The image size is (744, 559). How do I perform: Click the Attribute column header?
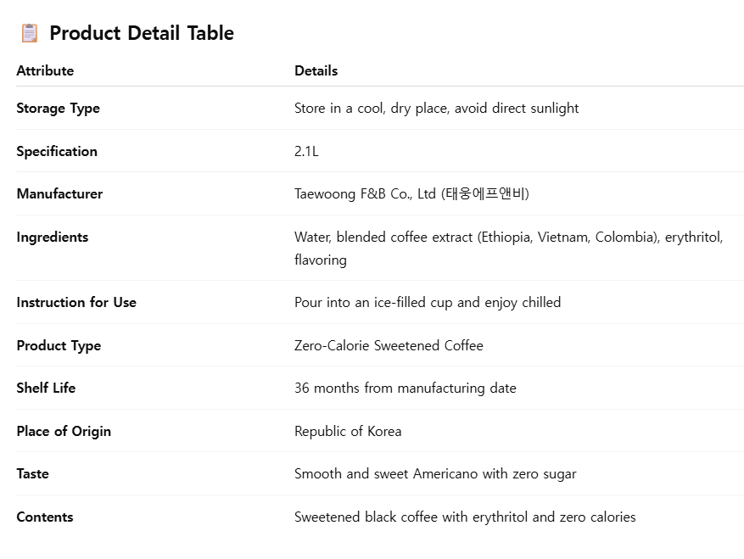(45, 70)
